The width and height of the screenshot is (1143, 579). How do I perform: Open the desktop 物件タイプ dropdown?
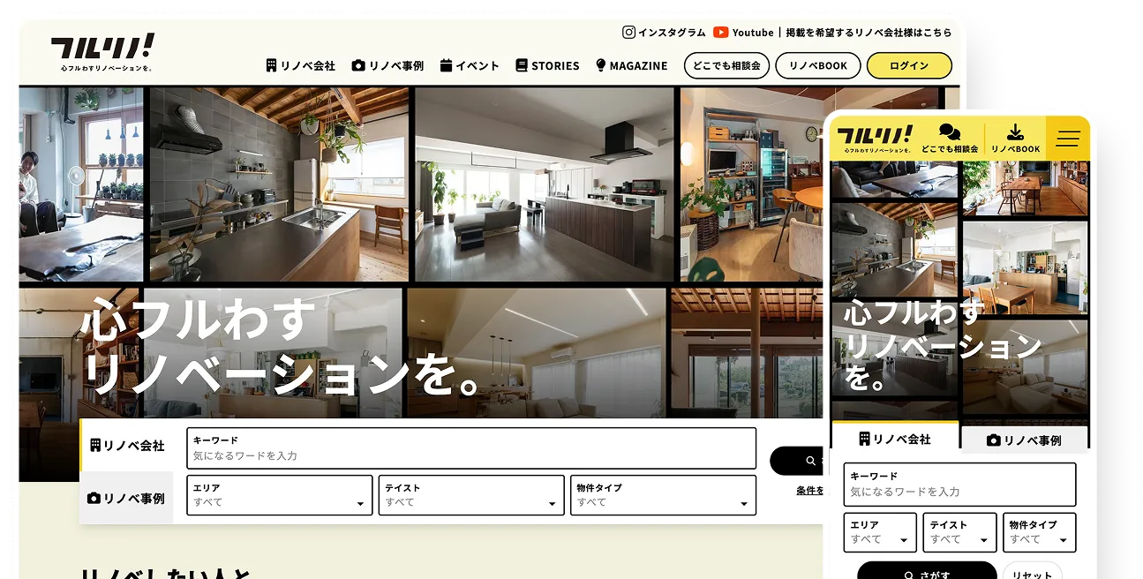[664, 495]
